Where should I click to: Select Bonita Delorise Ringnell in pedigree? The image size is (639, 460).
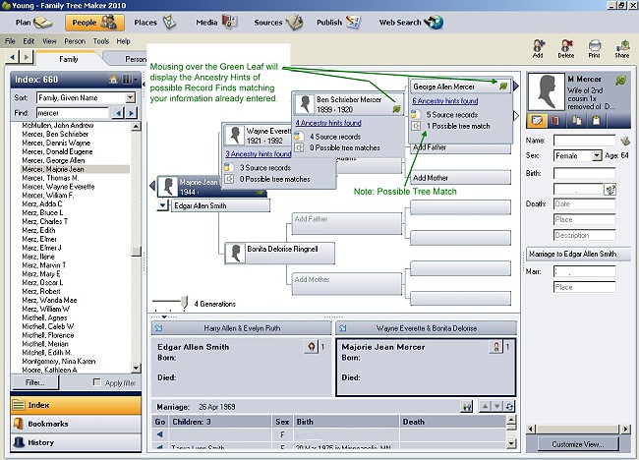pos(279,253)
